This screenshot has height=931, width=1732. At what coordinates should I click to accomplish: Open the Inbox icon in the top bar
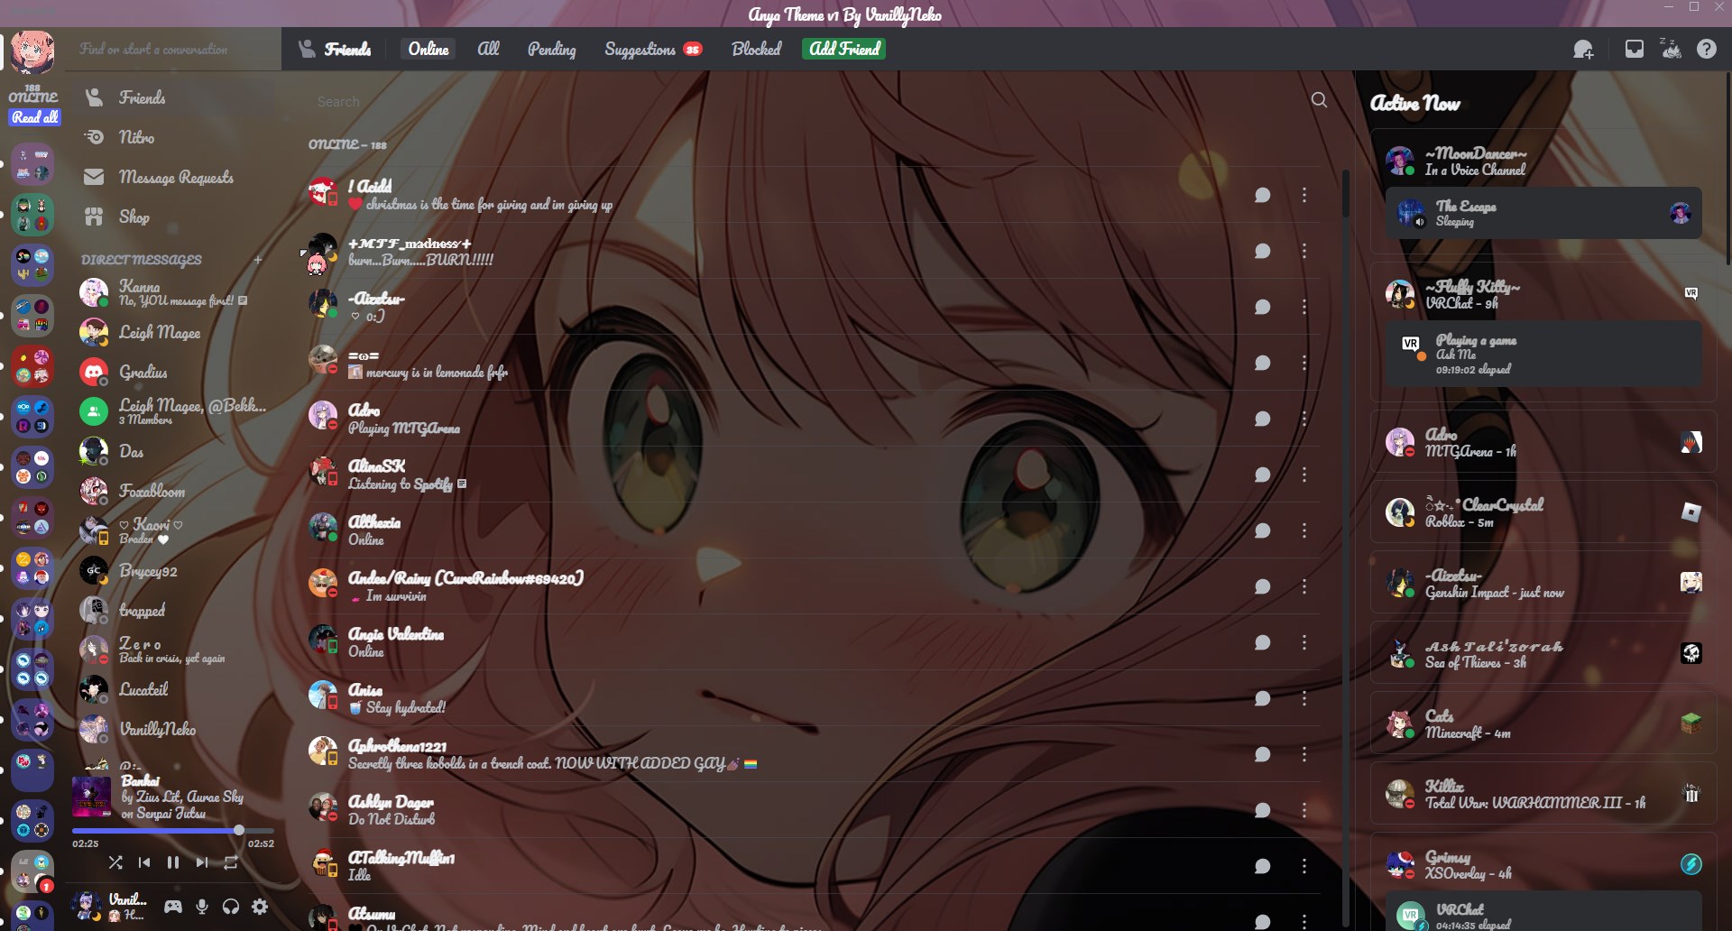(1634, 49)
